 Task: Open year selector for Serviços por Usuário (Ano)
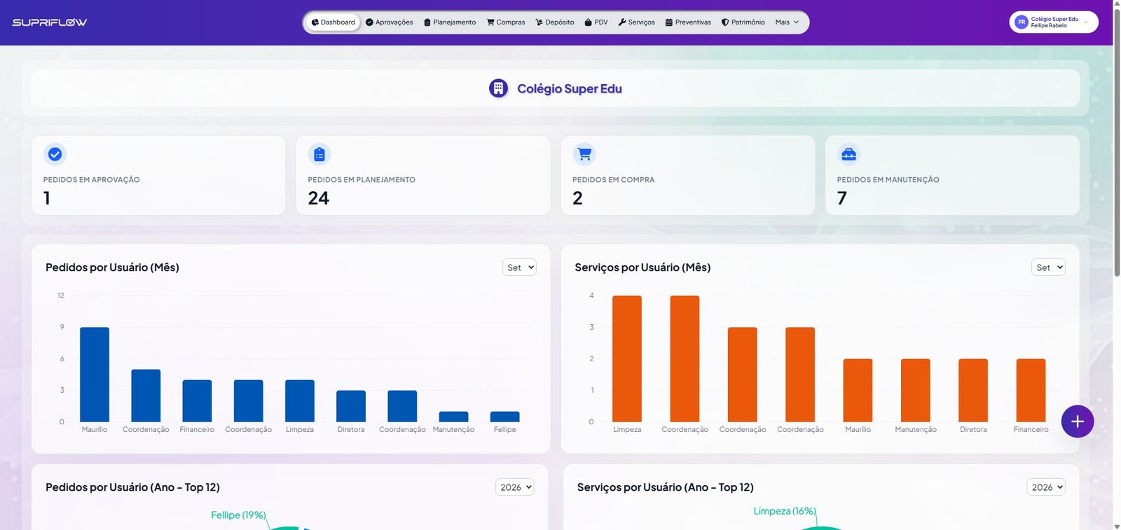click(x=1046, y=487)
